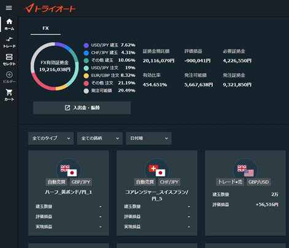The image size is (289, 248).
Task: Click CHF/JPY 建玉 blue legend dot
Action: point(87,53)
